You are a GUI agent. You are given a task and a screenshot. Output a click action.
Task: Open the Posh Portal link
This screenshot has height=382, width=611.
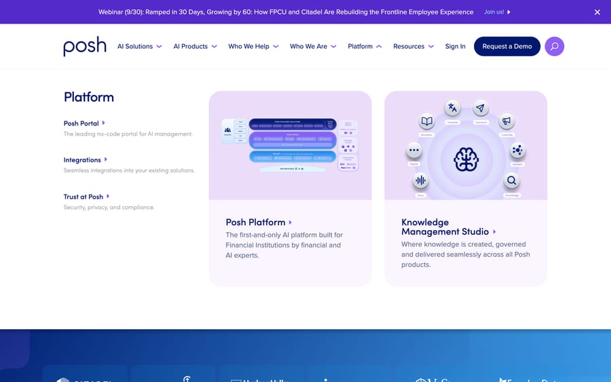tap(81, 123)
